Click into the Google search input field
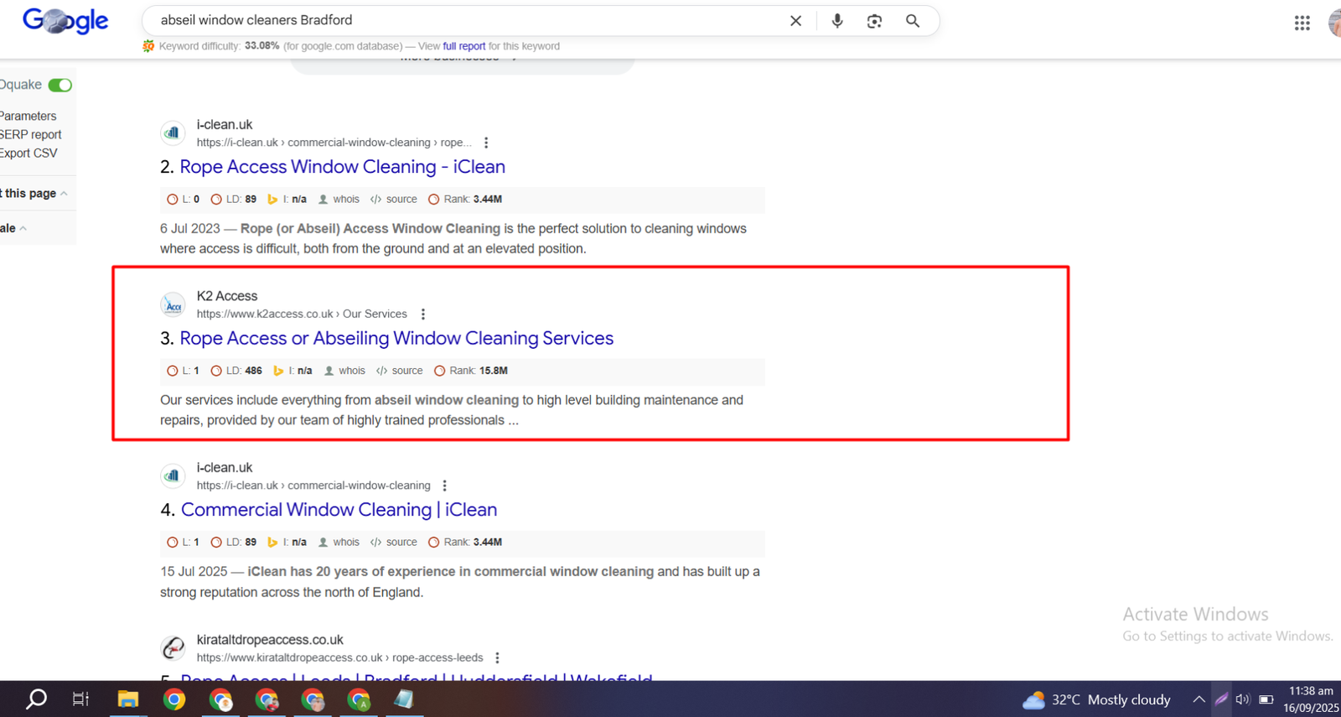Image resolution: width=1341 pixels, height=717 pixels. pos(461,20)
